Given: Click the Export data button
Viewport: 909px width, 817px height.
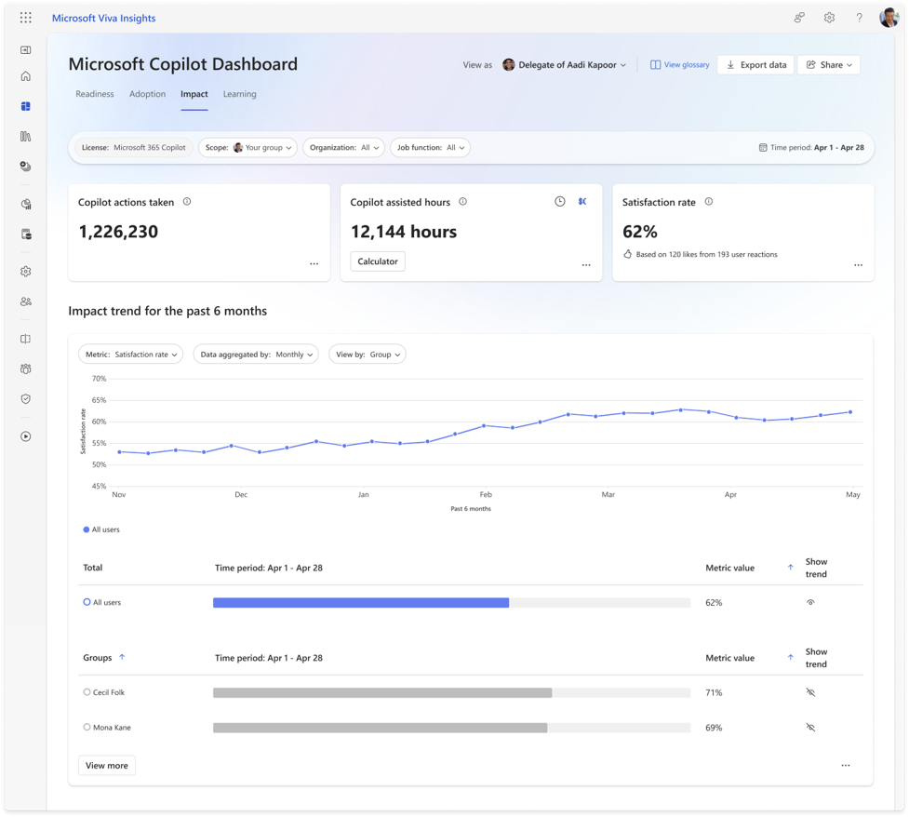Looking at the screenshot, I should tap(755, 64).
